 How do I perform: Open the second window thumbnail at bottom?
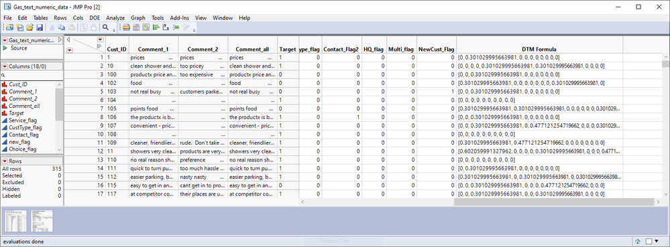point(42,220)
